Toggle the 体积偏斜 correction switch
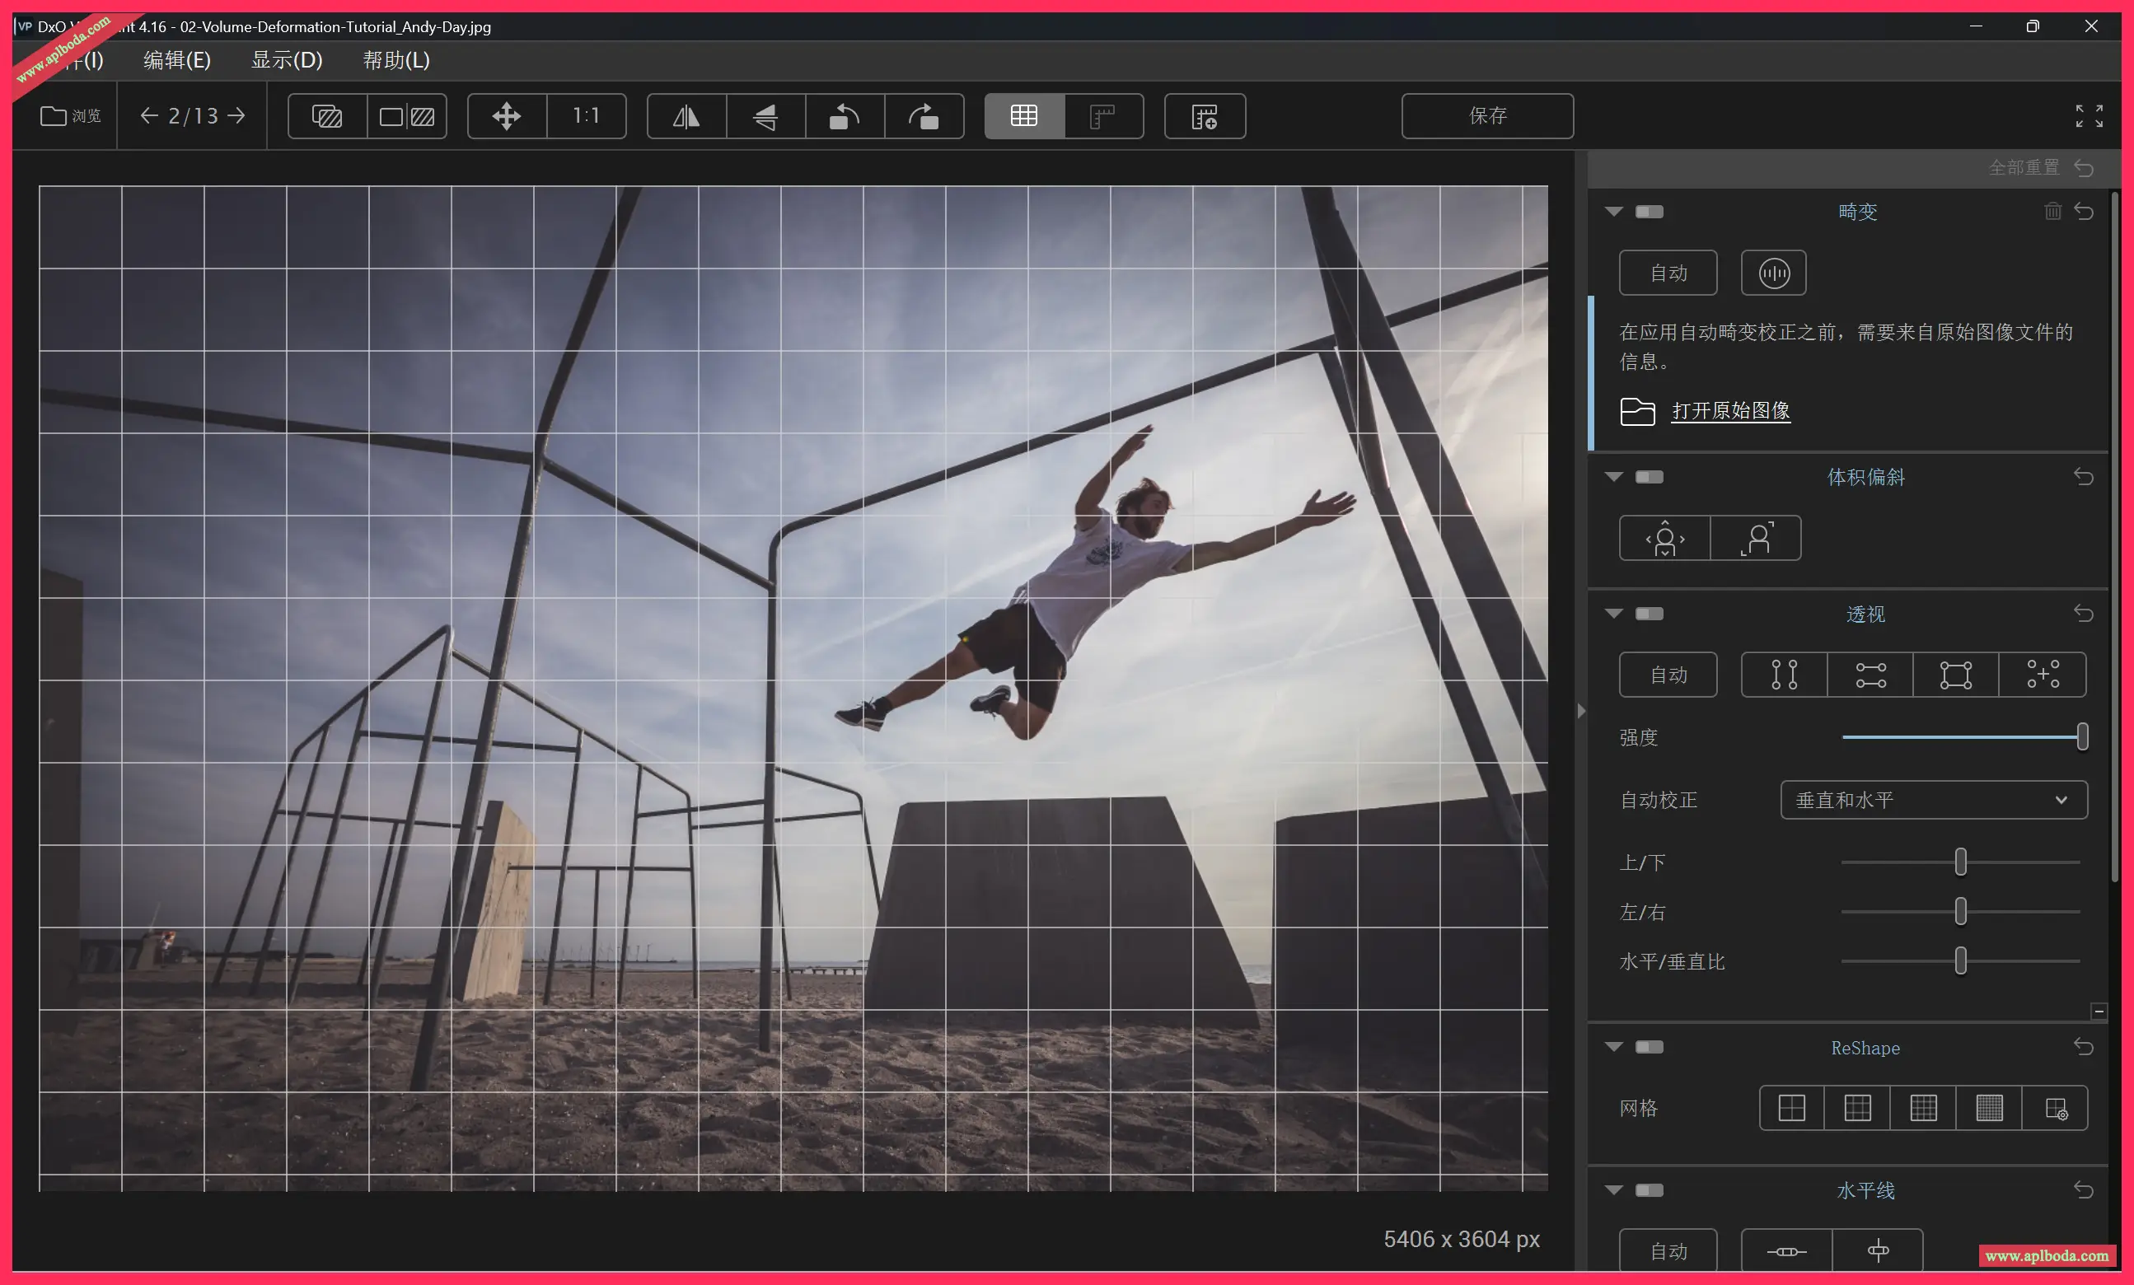 coord(1649,477)
